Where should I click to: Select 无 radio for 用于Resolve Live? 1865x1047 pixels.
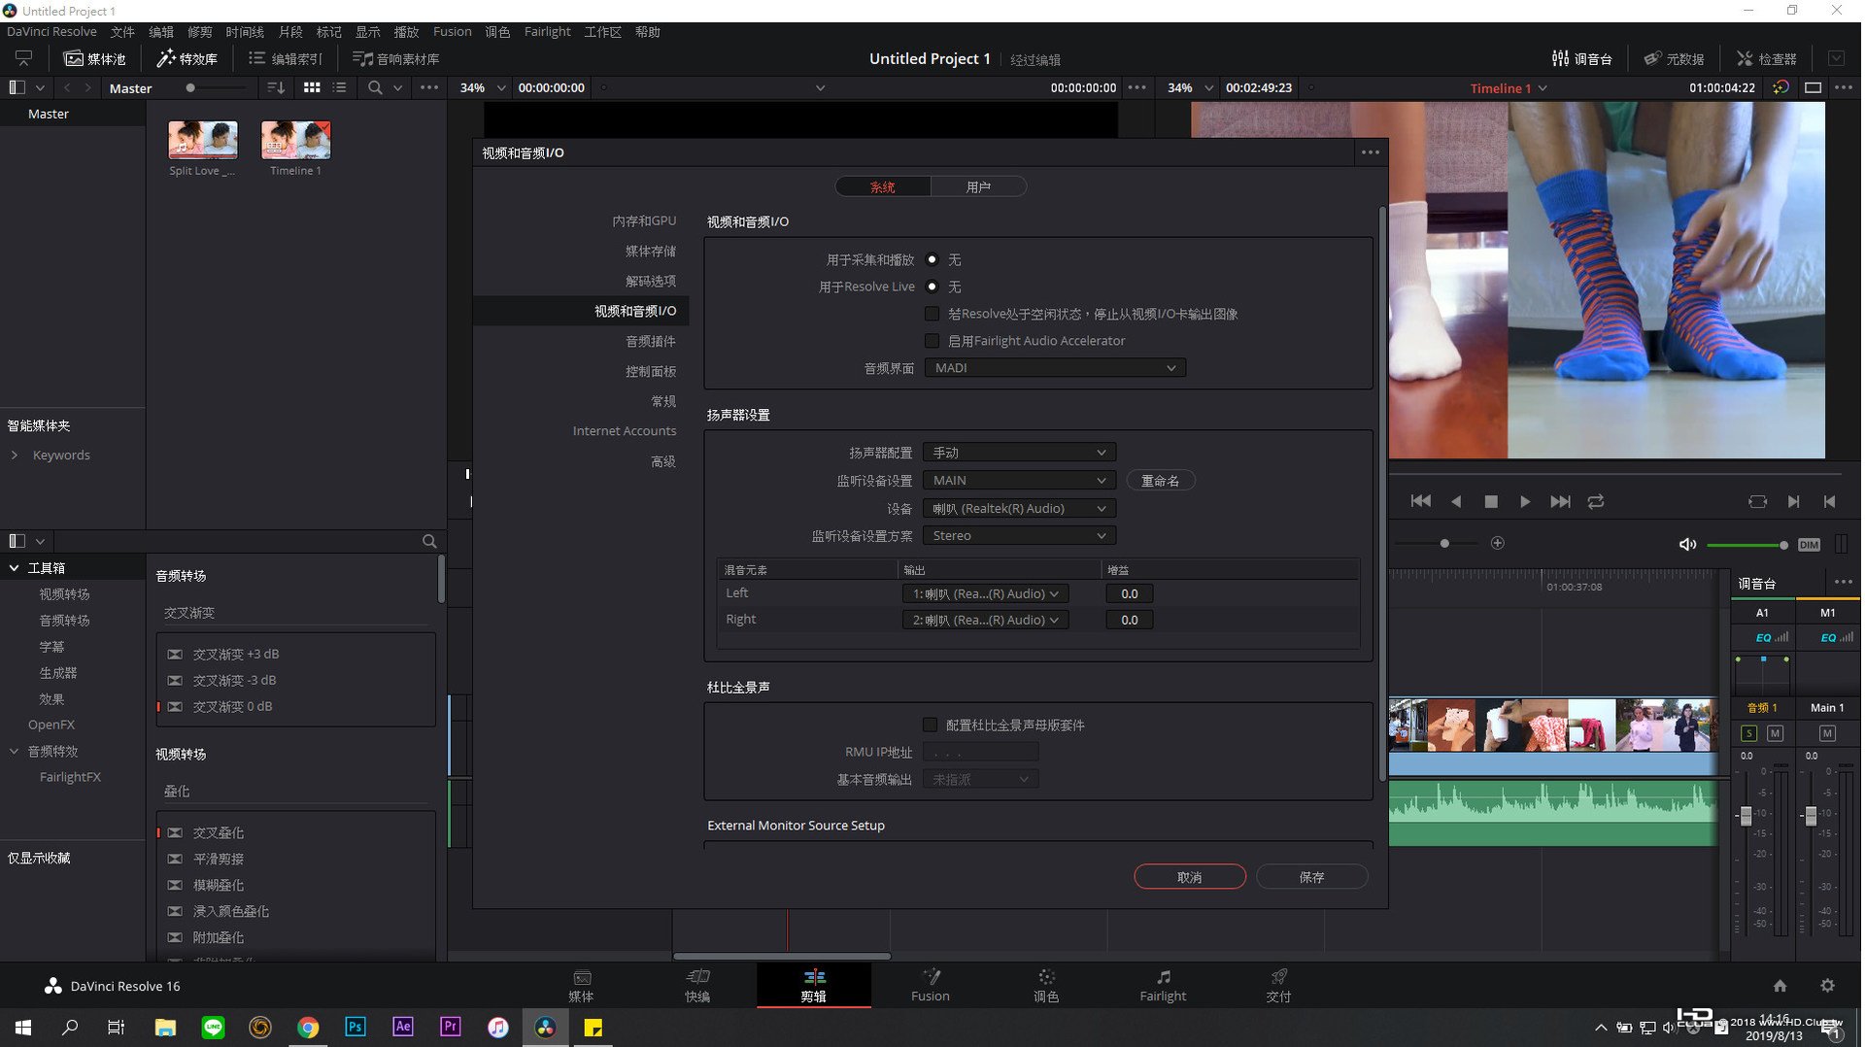pyautogui.click(x=932, y=287)
